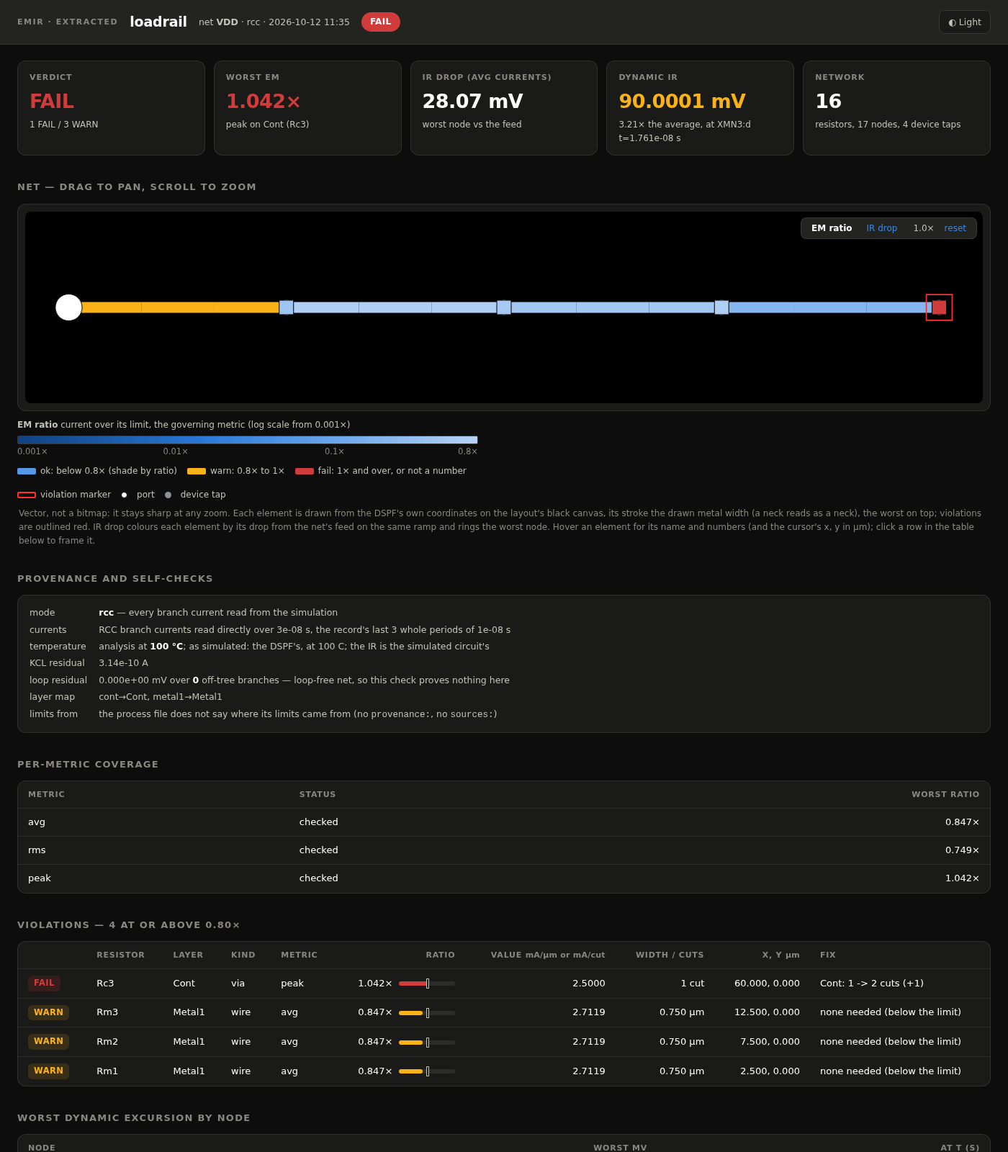Click the EM ratio gradient color bar

[x=247, y=440]
